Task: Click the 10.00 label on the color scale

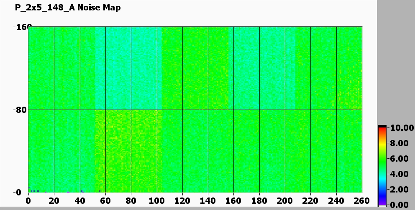Action: (x=399, y=128)
